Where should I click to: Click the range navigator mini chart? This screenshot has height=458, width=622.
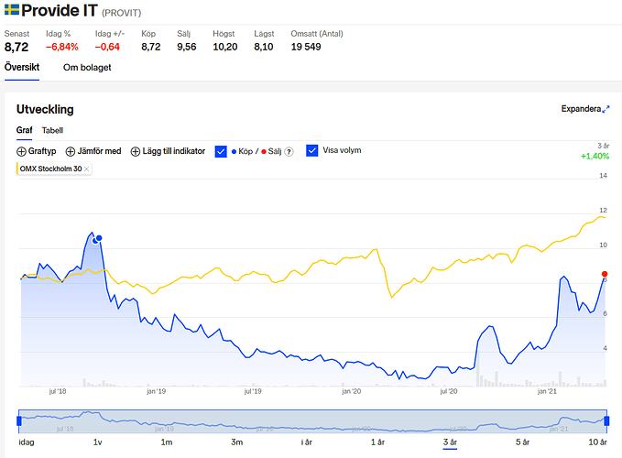tap(312, 421)
